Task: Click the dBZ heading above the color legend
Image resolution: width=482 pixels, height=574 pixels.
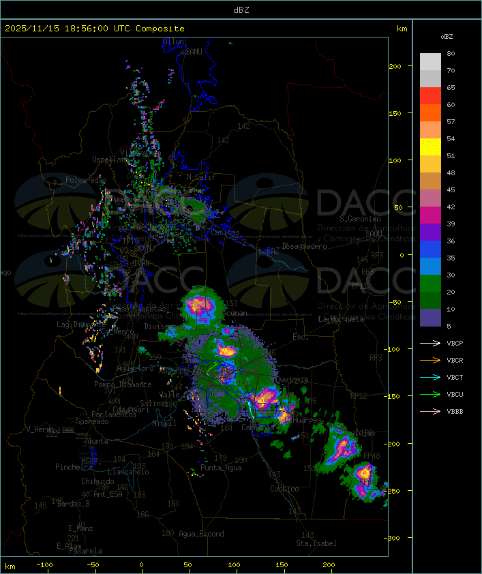Action: [447, 37]
